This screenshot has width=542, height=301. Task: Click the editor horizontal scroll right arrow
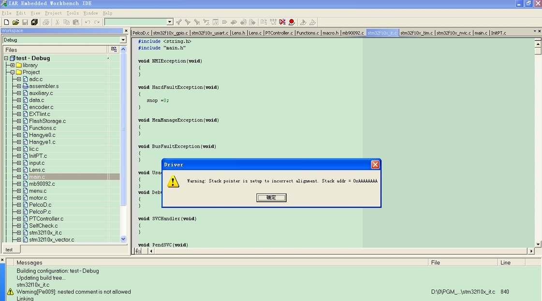(531, 251)
